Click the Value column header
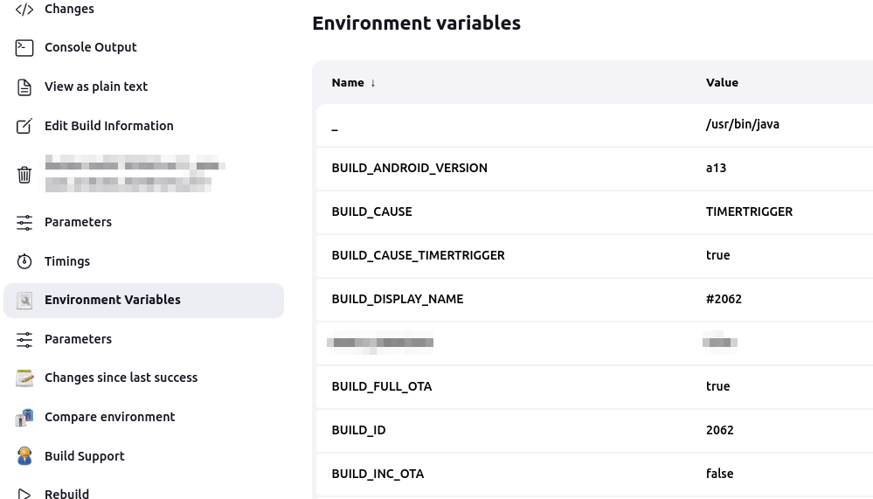 pyautogui.click(x=722, y=83)
